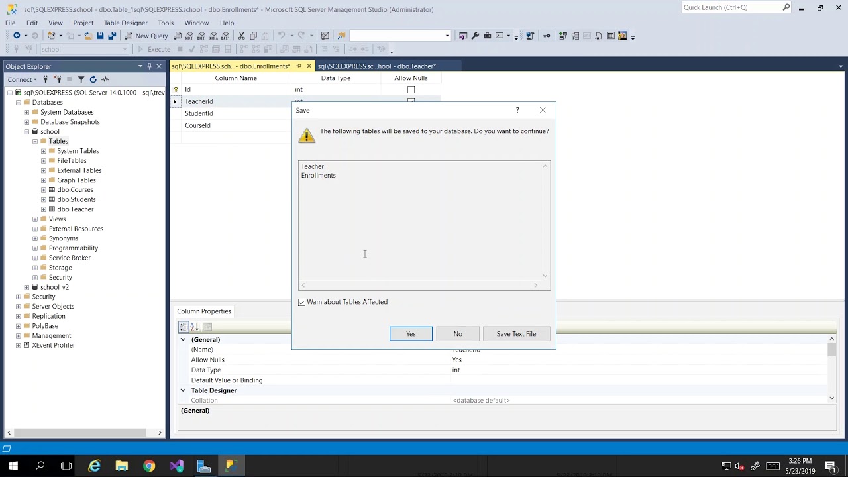Open the Tools menu
Viewport: 848px width, 477px height.
click(166, 23)
